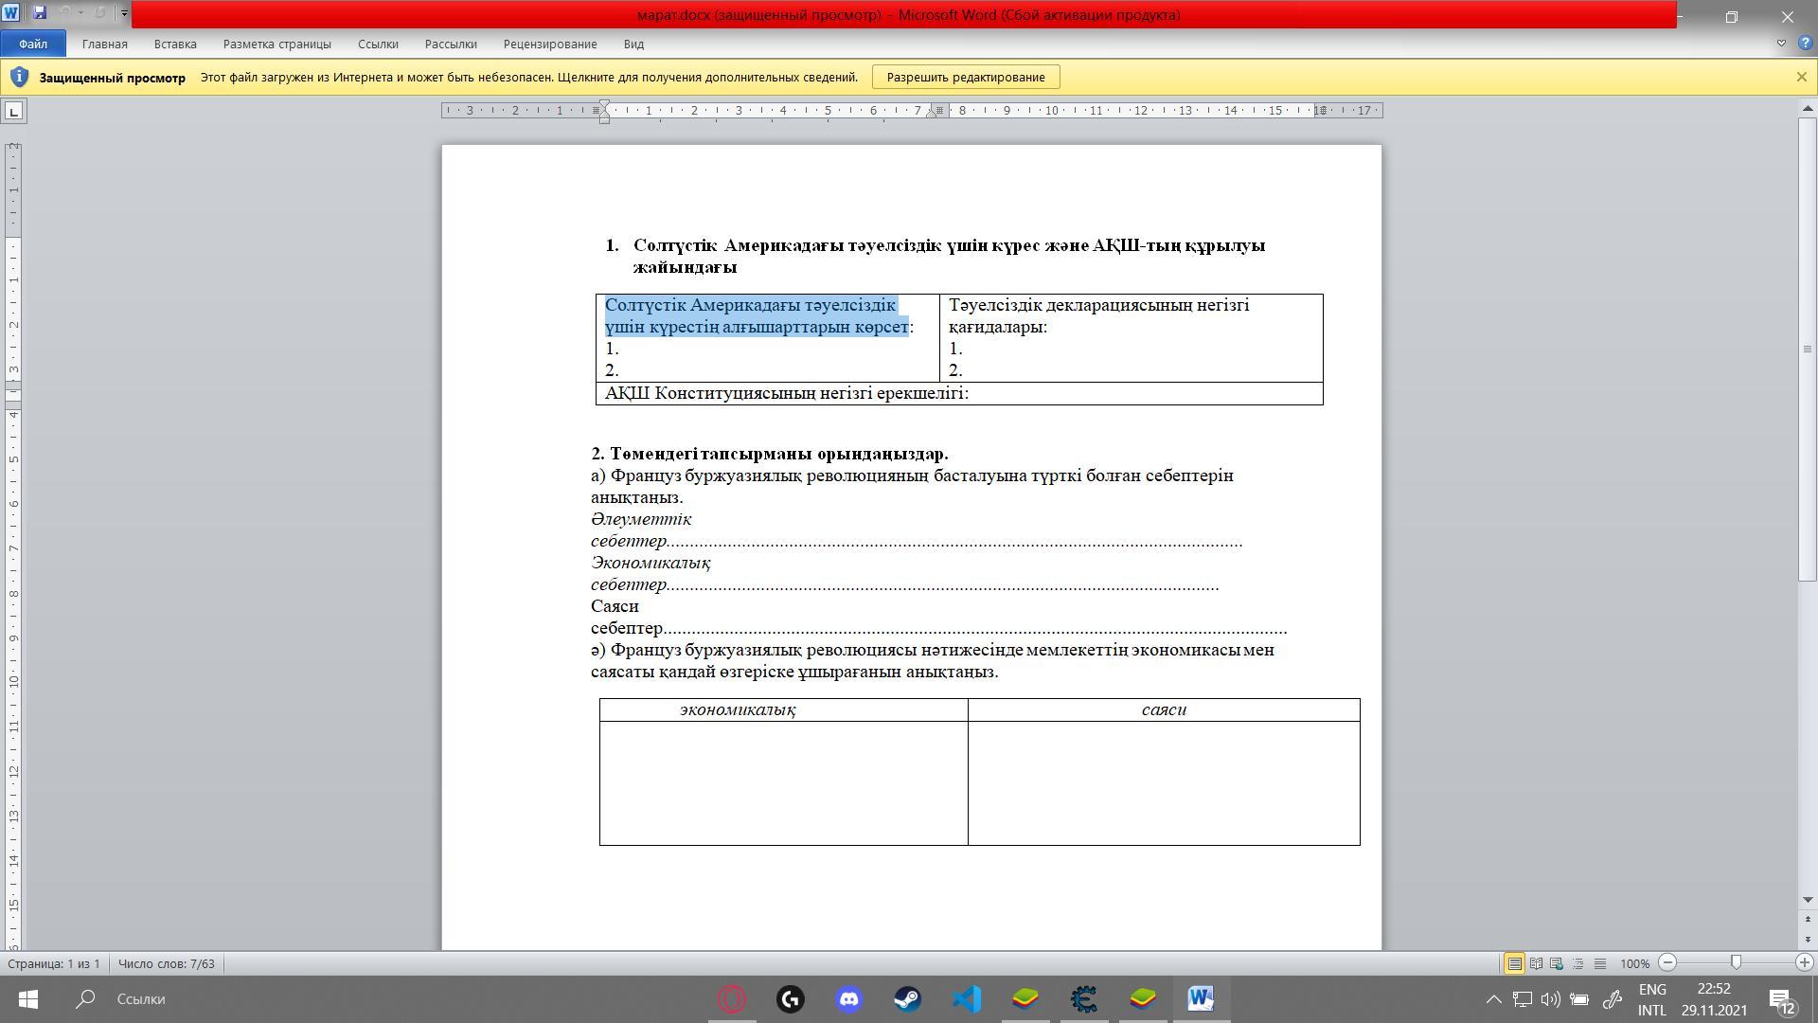This screenshot has width=1818, height=1023.
Task: Toggle the ruler tab stop selector
Action: [13, 112]
